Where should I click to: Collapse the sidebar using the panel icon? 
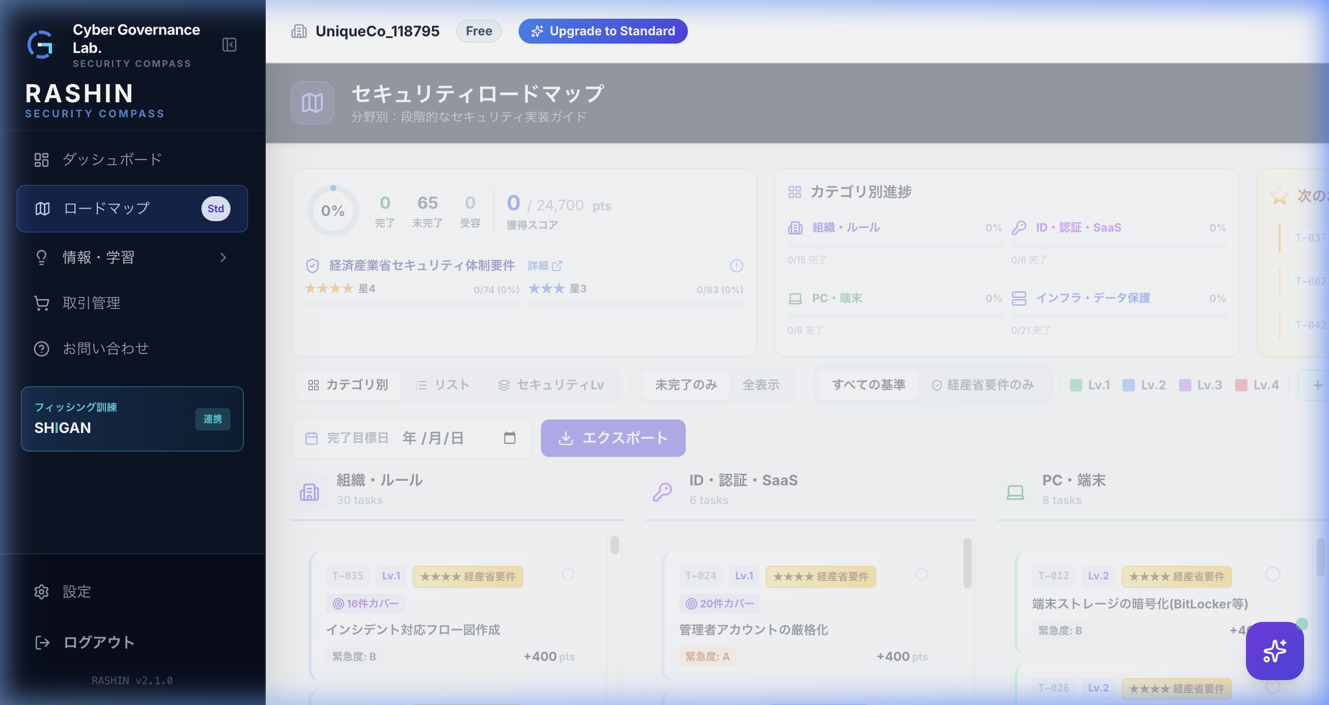point(229,45)
